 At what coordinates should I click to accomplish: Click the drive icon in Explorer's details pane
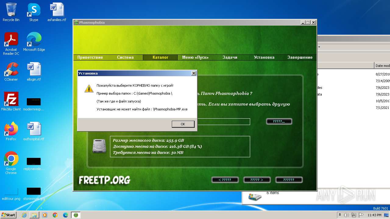255,197
